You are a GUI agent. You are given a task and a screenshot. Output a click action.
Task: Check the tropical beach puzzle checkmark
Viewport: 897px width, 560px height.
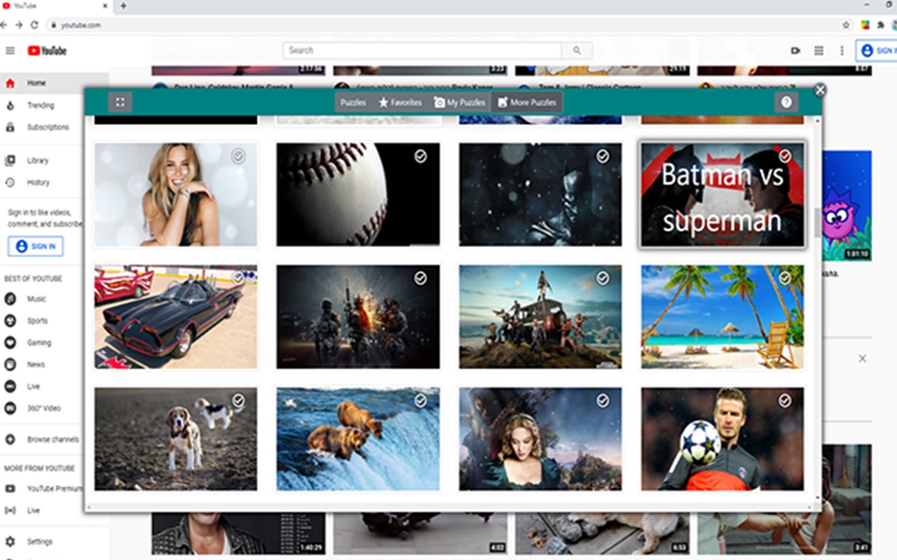pos(785,279)
